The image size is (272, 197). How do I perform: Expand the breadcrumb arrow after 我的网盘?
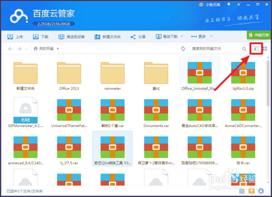[58, 48]
